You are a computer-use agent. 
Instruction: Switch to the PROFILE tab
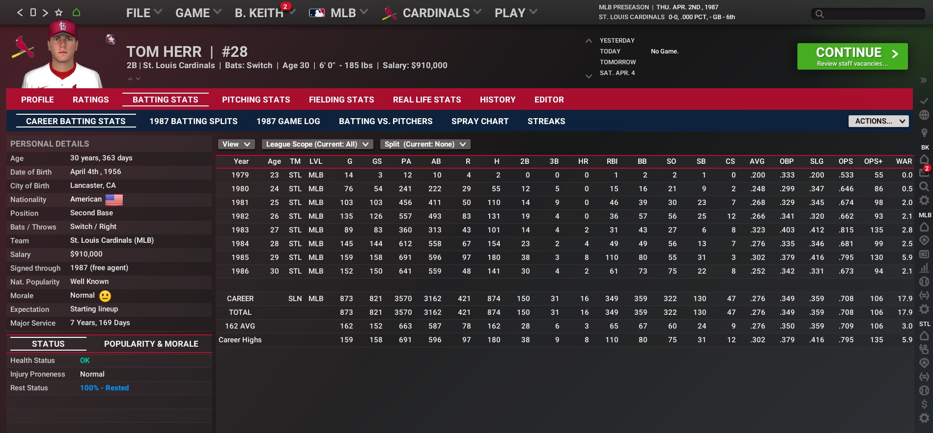click(x=37, y=100)
